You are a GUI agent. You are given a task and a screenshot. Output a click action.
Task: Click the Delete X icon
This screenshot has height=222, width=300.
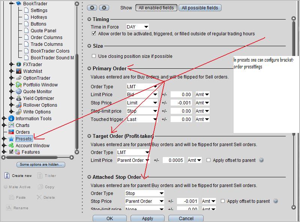click(x=39, y=197)
